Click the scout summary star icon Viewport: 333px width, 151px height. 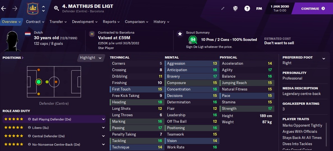[x=180, y=34]
